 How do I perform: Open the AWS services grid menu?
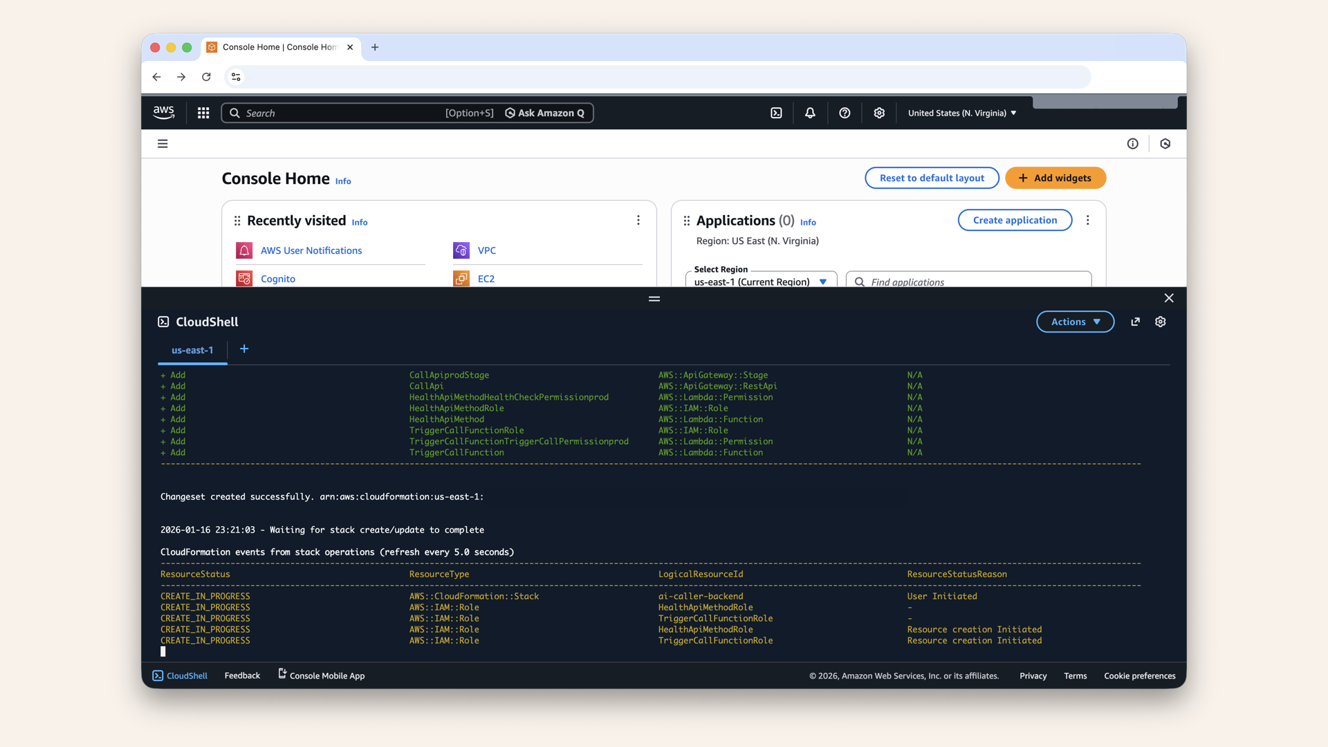[x=203, y=113]
